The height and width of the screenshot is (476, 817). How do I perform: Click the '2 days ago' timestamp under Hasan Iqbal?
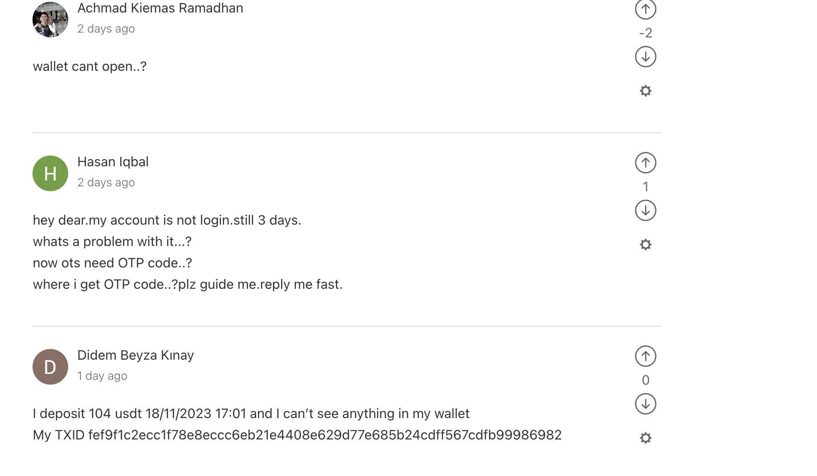[106, 183]
